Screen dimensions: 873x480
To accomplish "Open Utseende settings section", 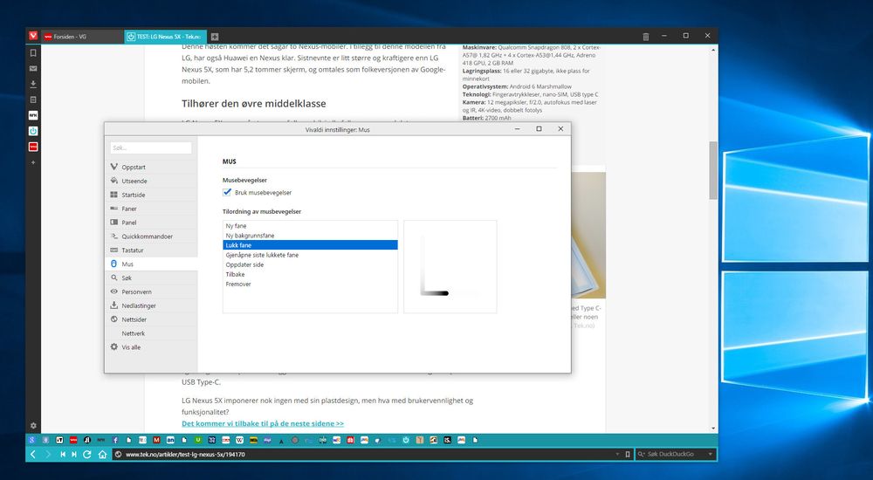I will 151,181.
